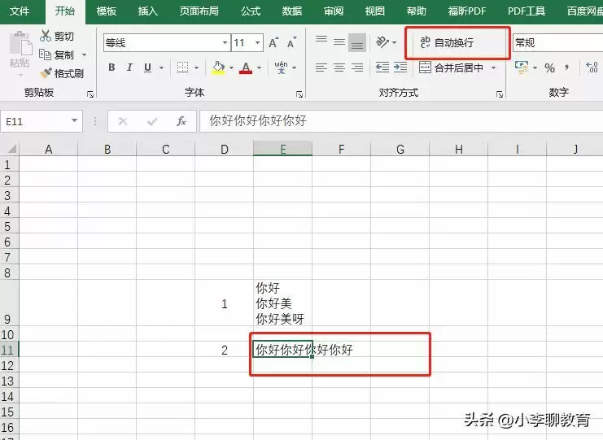Open the fill color dropdown arrow
The height and width of the screenshot is (440, 603).
(231, 68)
